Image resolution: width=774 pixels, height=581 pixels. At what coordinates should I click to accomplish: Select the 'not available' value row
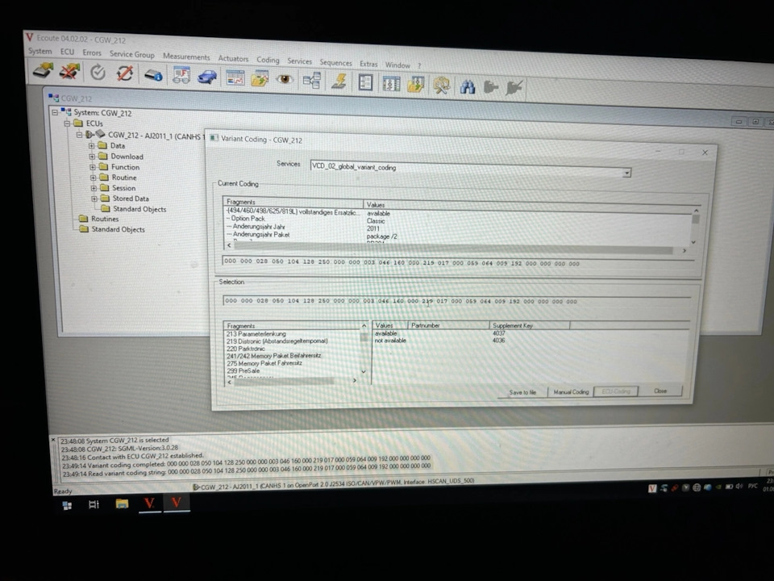point(390,341)
